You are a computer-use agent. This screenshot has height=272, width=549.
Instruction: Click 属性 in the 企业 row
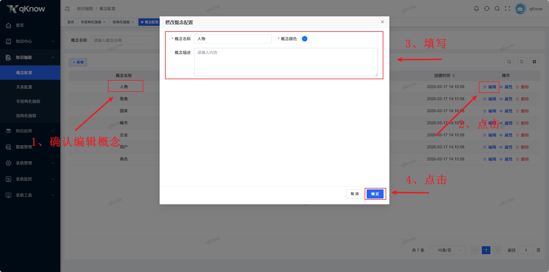[506, 135]
